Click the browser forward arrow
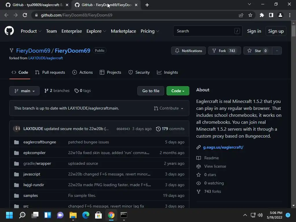 point(16,15)
